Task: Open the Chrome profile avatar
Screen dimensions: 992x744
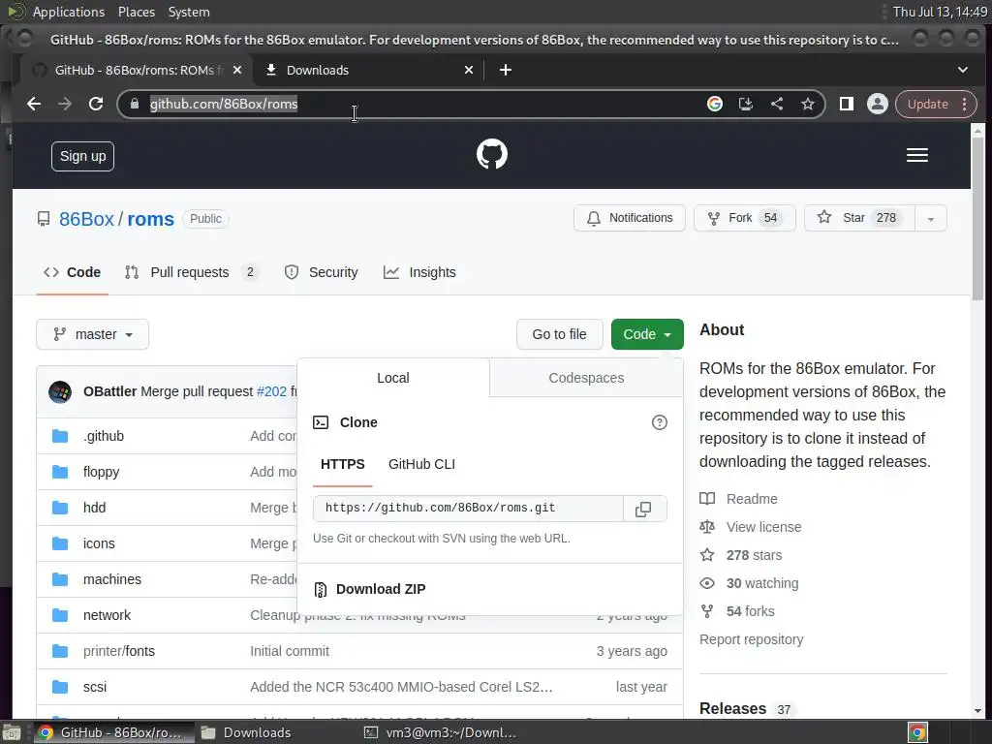Action: pos(878,104)
